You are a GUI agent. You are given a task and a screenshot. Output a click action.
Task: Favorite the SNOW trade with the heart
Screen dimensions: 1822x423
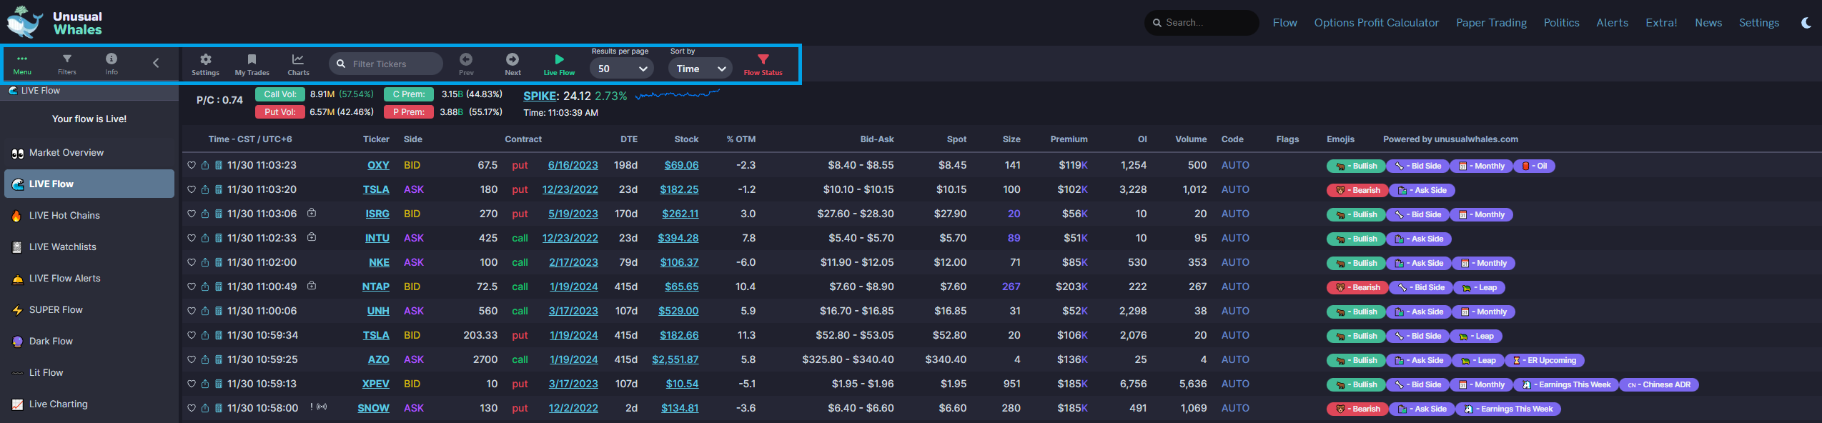pyautogui.click(x=192, y=408)
